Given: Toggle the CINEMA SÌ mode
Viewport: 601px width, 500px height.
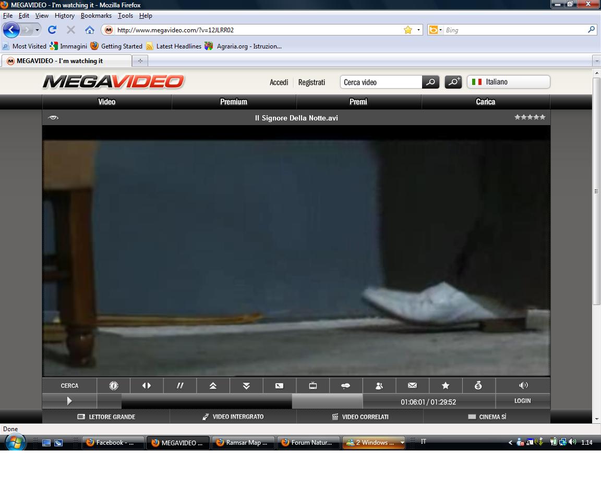Looking at the screenshot, I should pyautogui.click(x=487, y=417).
